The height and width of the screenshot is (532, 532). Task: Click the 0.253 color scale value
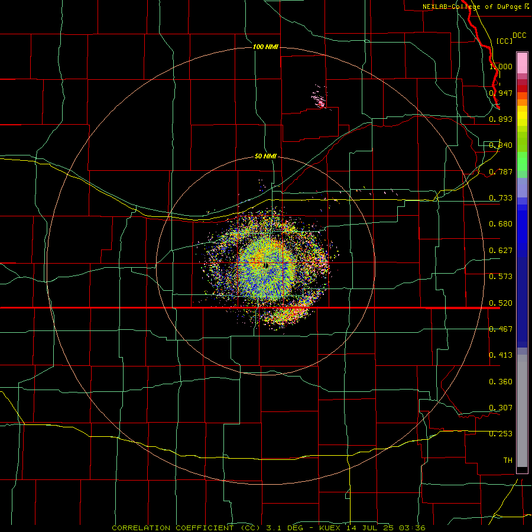coord(501,434)
